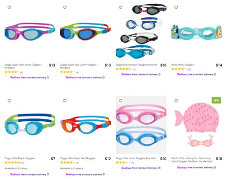The height and width of the screenshot is (179, 225).
Task: Toggle wishlist heart on Super Seal Red/Blue goggles
Action: tap(65, 7)
